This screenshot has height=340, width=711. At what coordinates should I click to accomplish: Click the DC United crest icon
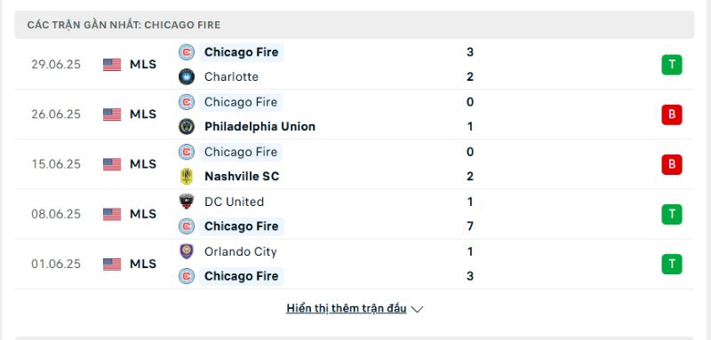(x=187, y=202)
